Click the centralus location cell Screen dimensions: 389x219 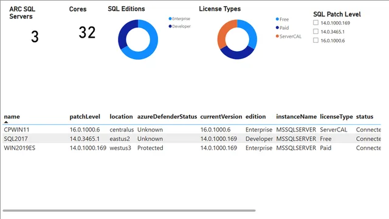click(x=122, y=130)
